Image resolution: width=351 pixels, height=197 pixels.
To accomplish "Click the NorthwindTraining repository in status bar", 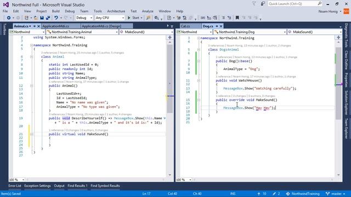I will click(303, 194).
